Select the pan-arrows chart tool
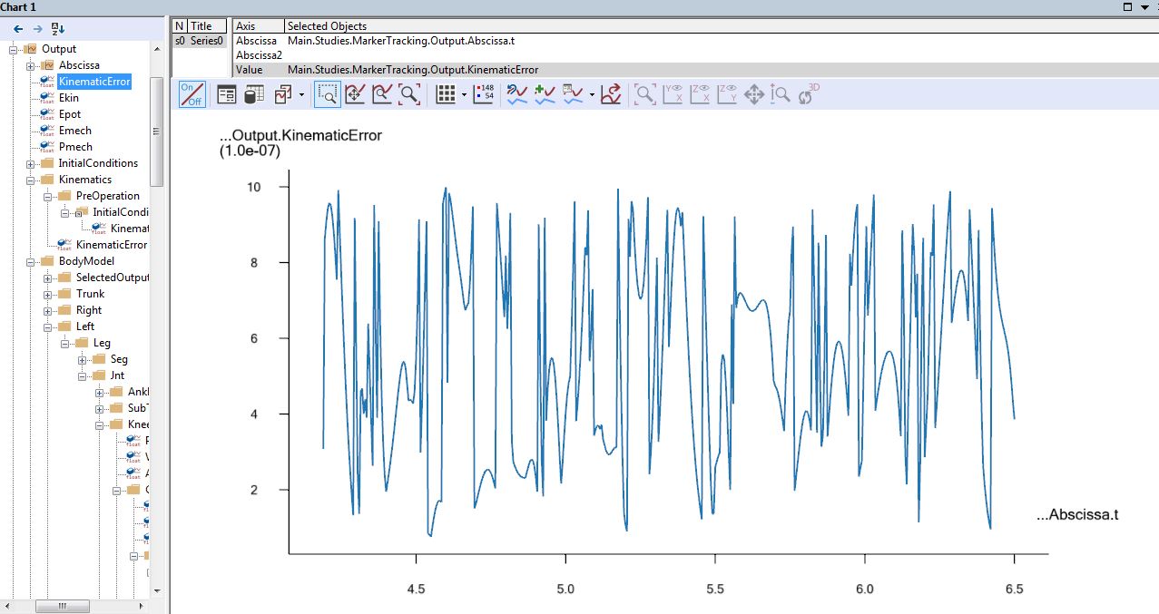The width and height of the screenshot is (1159, 614). pyautogui.click(x=356, y=93)
